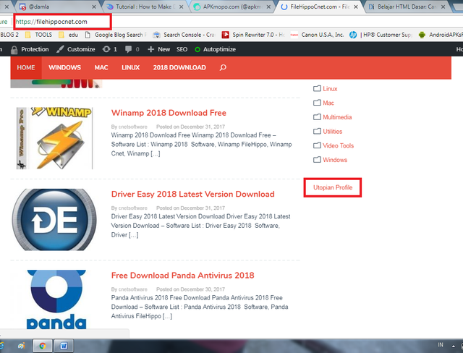The height and width of the screenshot is (353, 463).
Task: Click the Driver Easy DE logo thumbnail
Action: [x=54, y=220]
